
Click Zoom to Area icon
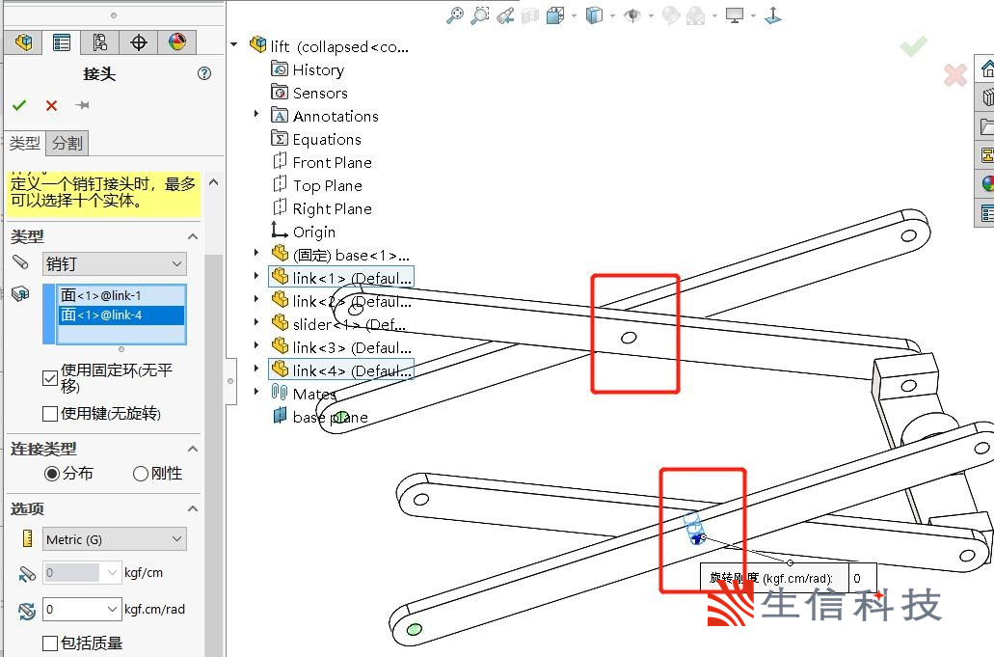(480, 15)
